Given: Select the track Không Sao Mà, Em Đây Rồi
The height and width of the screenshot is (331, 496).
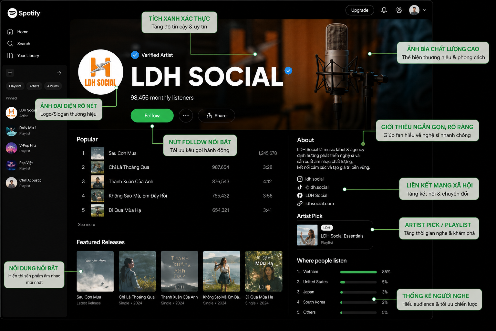Looking at the screenshot, I should pos(138,196).
